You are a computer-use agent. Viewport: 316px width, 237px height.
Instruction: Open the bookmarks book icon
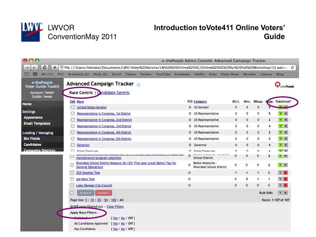(27, 74)
